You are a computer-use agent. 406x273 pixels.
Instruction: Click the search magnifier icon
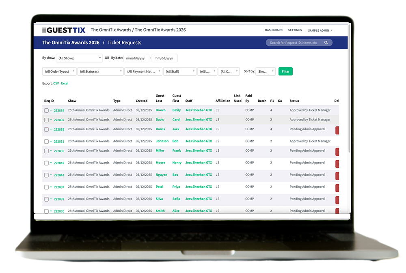click(326, 43)
